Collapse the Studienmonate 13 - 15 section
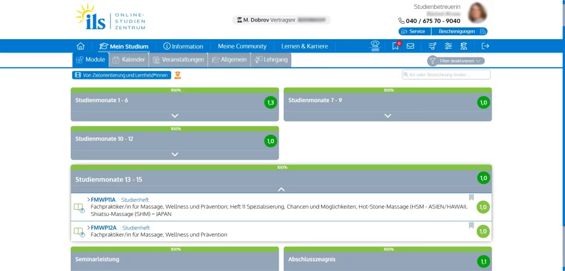 [281, 189]
